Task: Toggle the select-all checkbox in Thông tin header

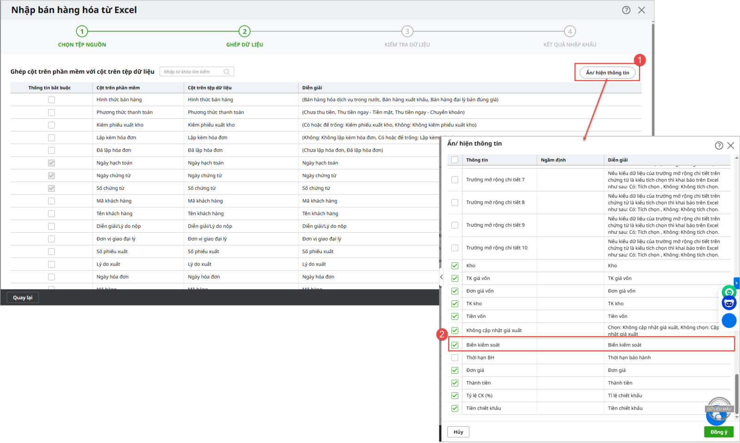Action: 455,160
